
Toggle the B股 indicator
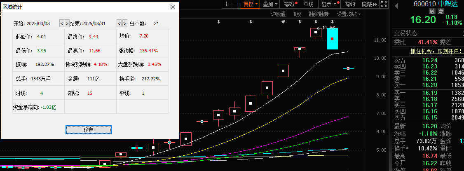[297, 14]
